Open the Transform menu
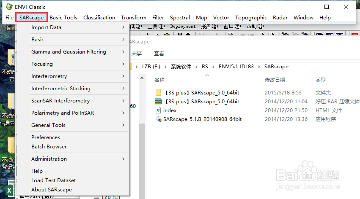 (134, 18)
